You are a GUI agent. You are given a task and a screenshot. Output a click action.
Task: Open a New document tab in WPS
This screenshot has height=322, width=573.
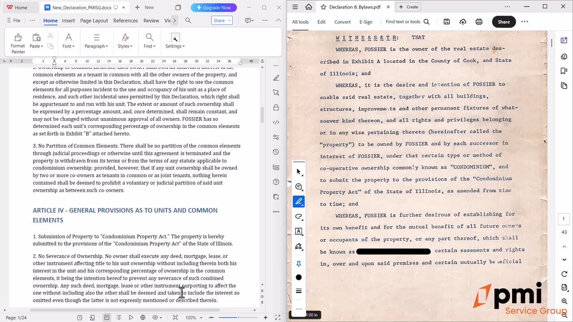click(144, 7)
